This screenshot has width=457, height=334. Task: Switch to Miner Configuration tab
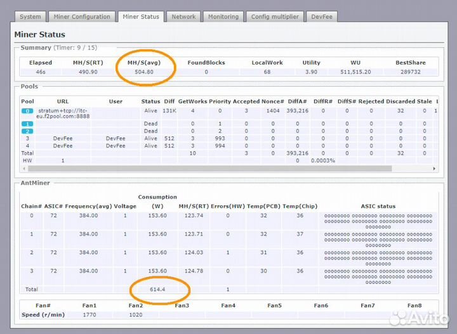pyautogui.click(x=81, y=17)
